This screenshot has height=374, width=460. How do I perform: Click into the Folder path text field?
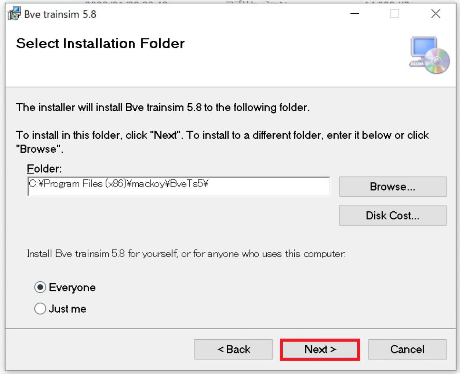(x=178, y=186)
